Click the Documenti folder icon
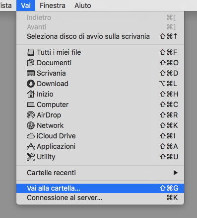The height and width of the screenshot is (218, 197). [x=31, y=63]
